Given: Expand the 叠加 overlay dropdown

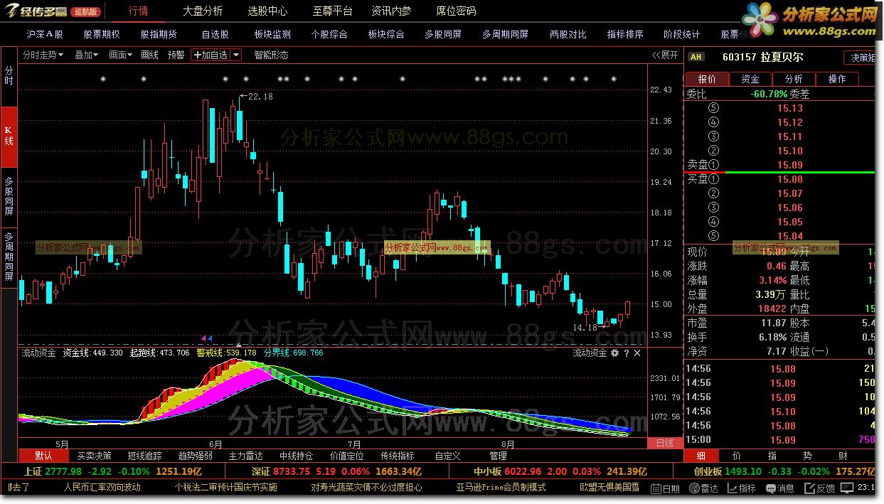Looking at the screenshot, I should [86, 55].
